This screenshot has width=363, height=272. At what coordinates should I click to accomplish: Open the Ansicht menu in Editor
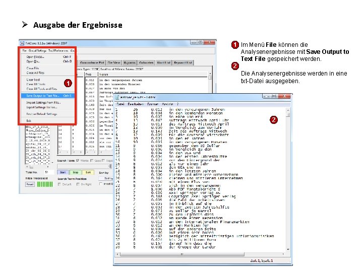point(167,104)
